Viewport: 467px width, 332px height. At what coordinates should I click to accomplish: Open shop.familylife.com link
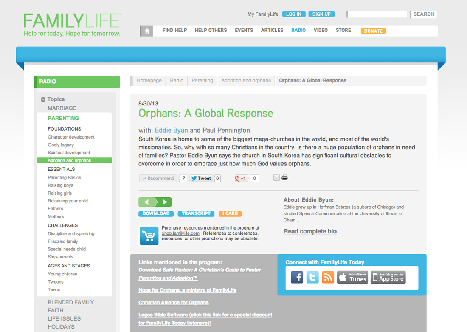pyautogui.click(x=180, y=233)
